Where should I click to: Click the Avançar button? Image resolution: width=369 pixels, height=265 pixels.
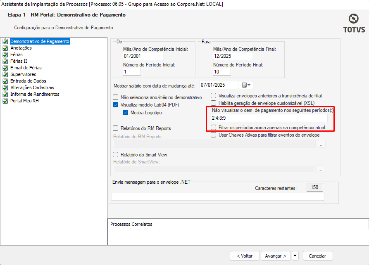coord(276,256)
